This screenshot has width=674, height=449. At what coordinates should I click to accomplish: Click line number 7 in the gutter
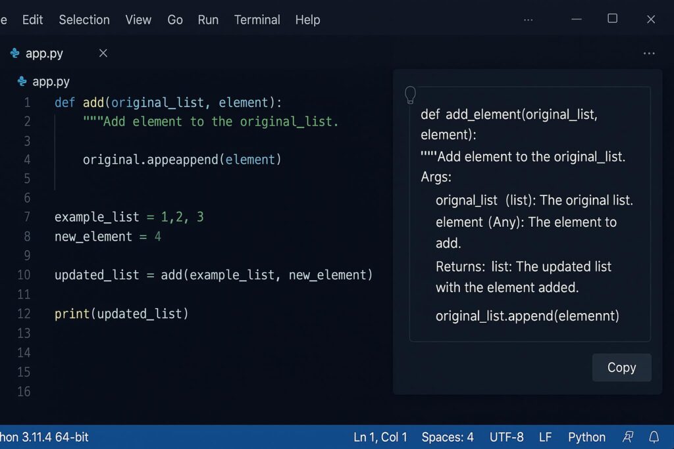pos(27,217)
